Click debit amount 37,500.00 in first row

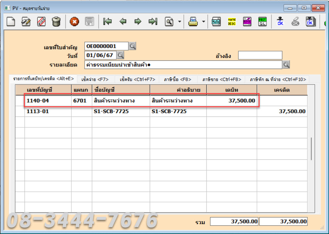coord(232,101)
